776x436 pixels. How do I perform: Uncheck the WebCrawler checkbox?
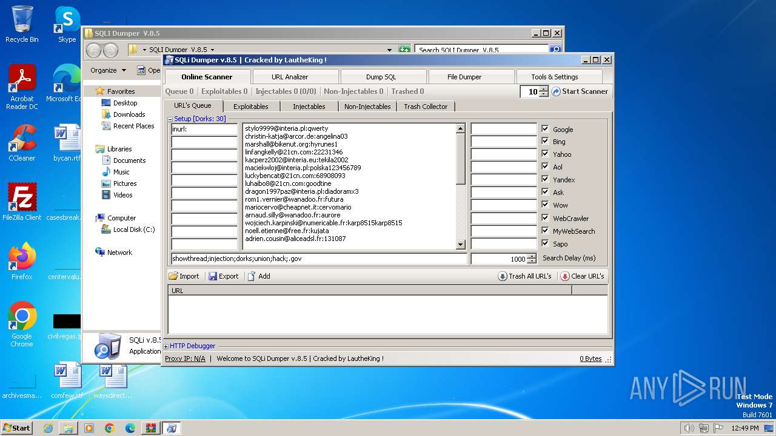point(545,218)
